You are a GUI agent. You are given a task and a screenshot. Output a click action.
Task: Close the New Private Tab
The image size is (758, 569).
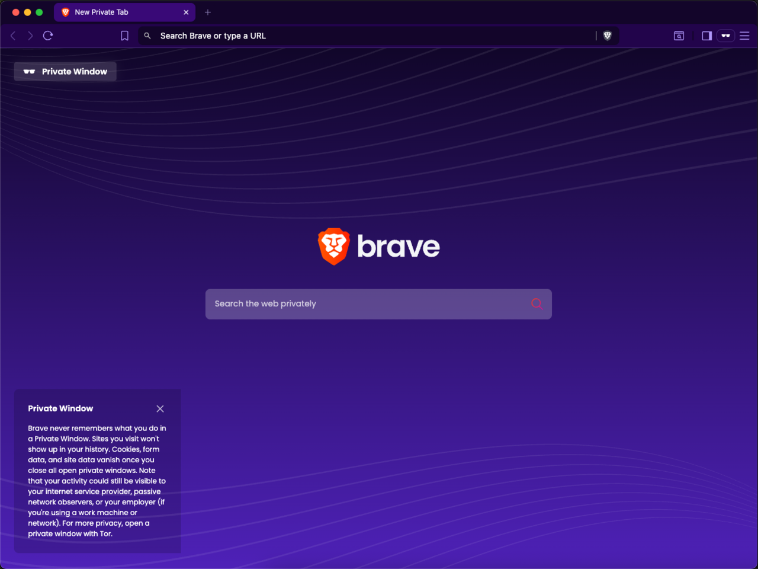[x=186, y=12]
